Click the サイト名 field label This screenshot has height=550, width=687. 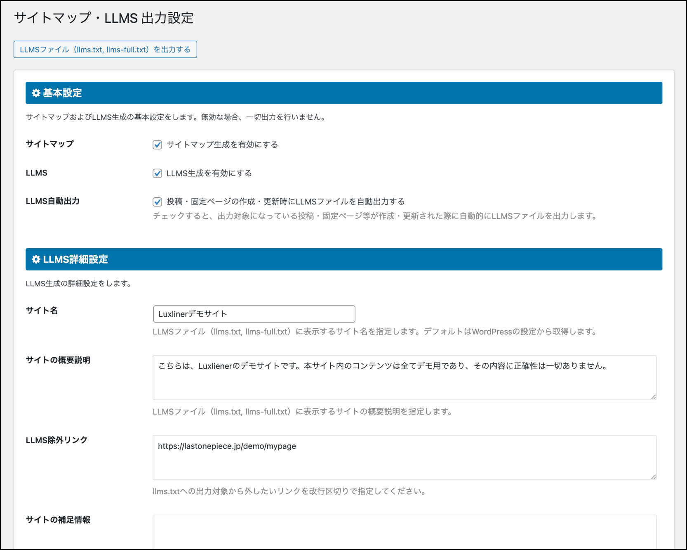pyautogui.click(x=42, y=311)
